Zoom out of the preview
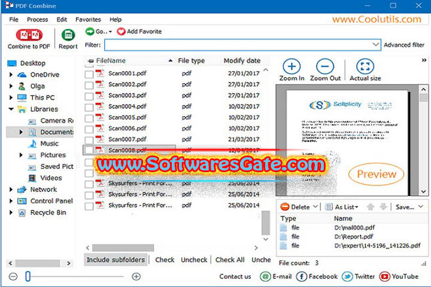The width and height of the screenshot is (431, 287). pyautogui.click(x=325, y=70)
